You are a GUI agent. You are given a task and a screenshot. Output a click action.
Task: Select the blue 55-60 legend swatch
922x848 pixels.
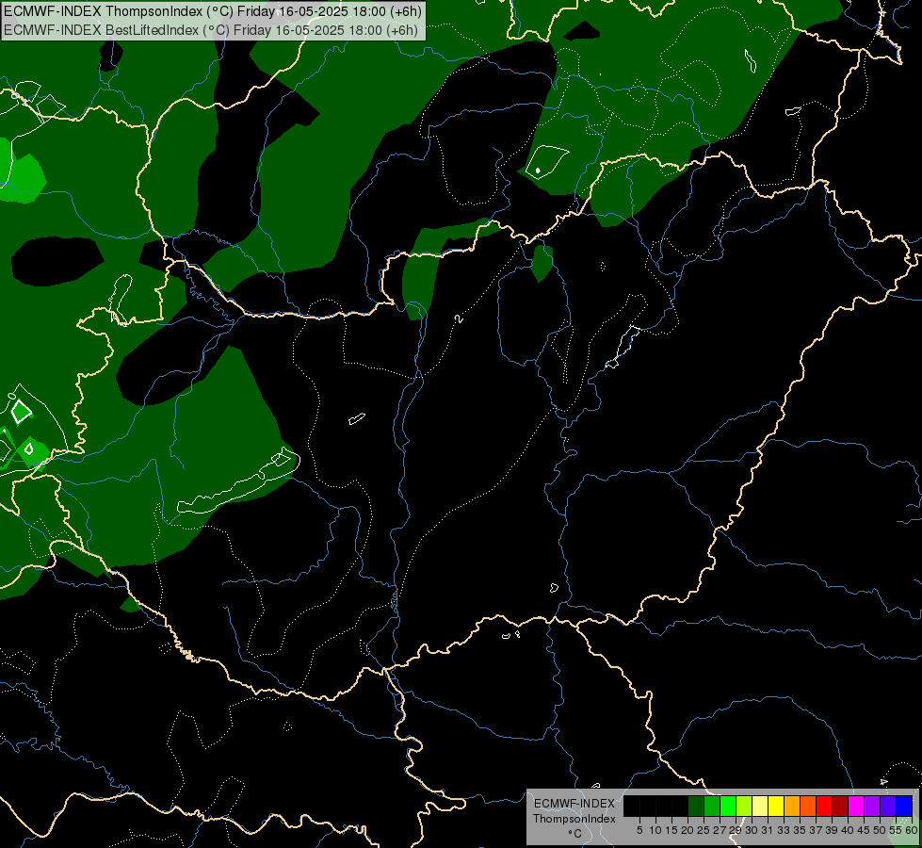(x=904, y=806)
